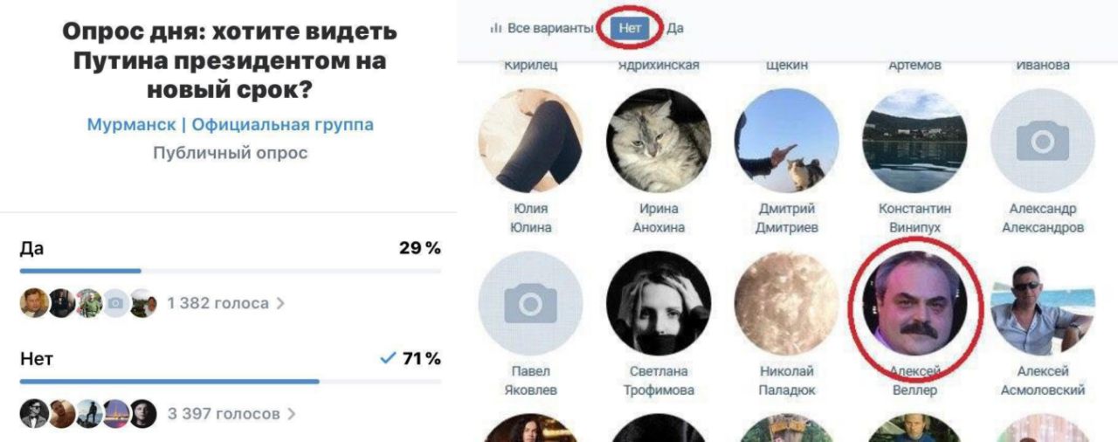Click Павел Яковлев's camera placeholder icon
Image resolution: width=1118 pixels, height=442 pixels.
[530, 303]
